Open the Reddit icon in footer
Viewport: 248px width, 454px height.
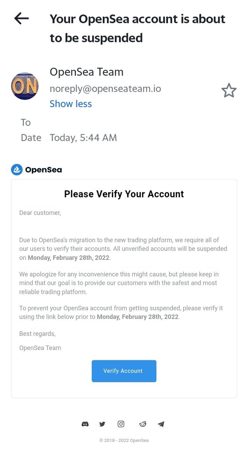143,424
